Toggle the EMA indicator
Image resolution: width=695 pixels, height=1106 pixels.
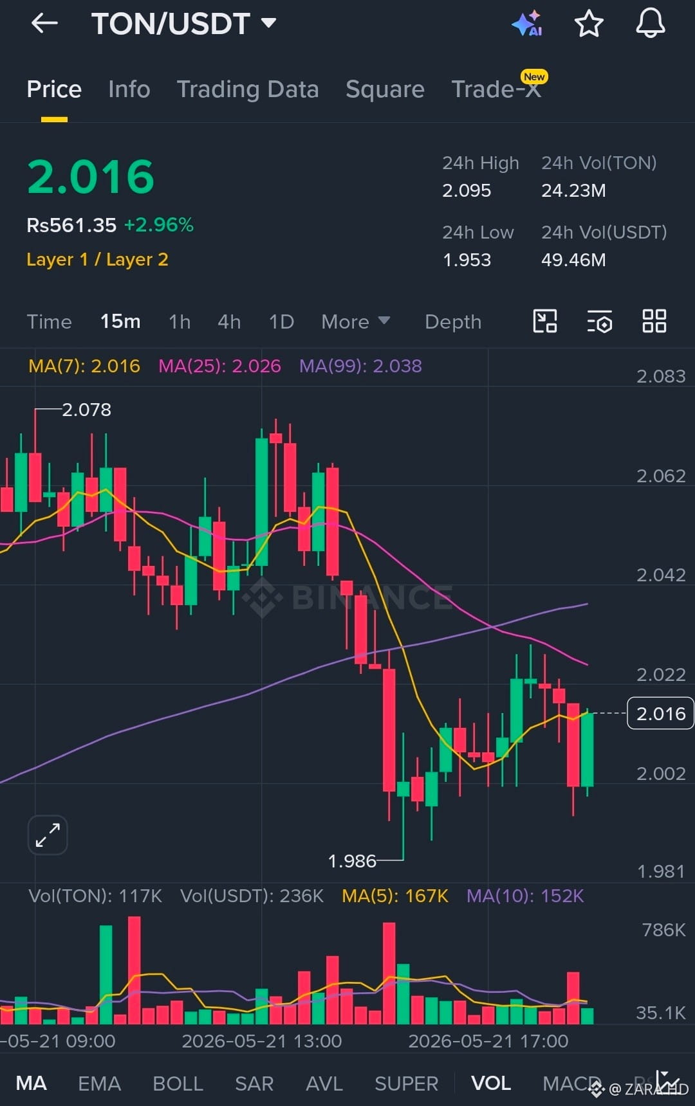coord(99,1083)
